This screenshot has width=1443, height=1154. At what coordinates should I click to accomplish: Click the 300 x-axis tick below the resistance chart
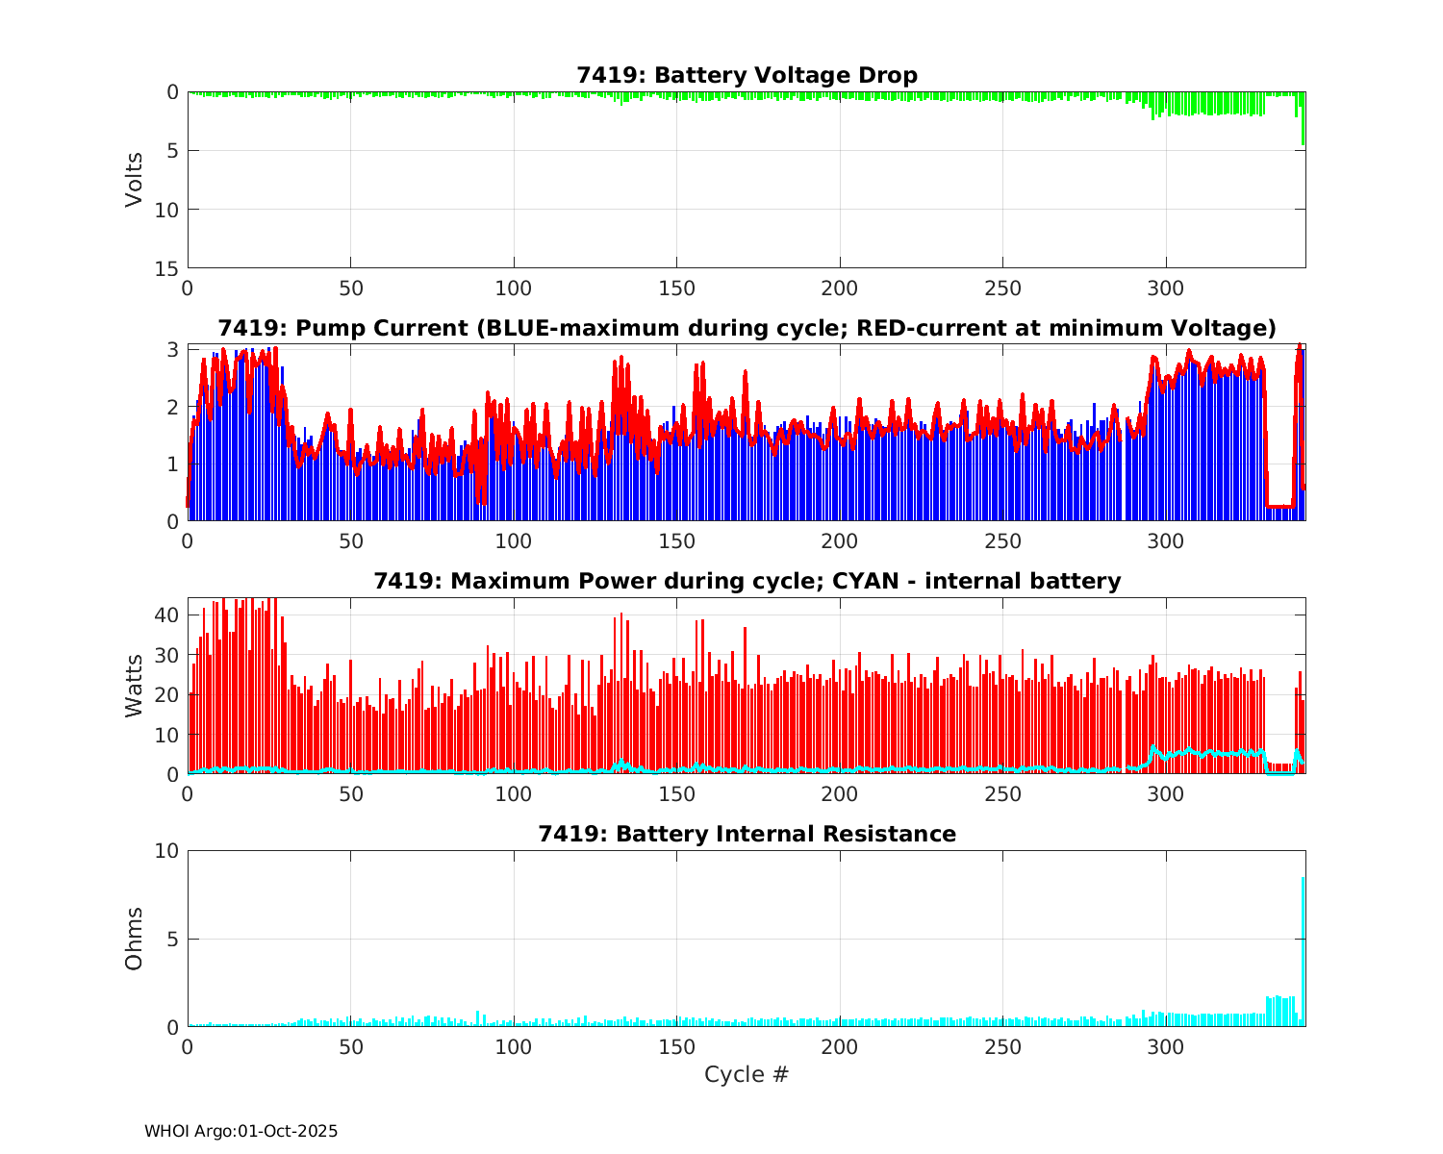point(1166,1046)
